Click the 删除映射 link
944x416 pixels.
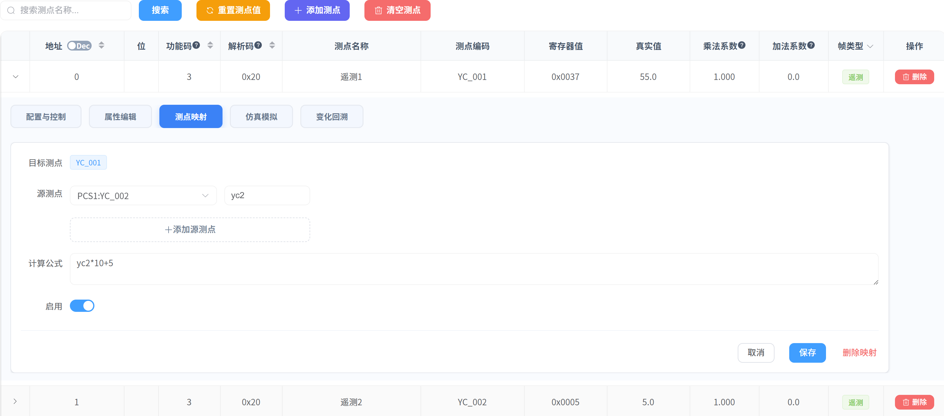pos(859,353)
